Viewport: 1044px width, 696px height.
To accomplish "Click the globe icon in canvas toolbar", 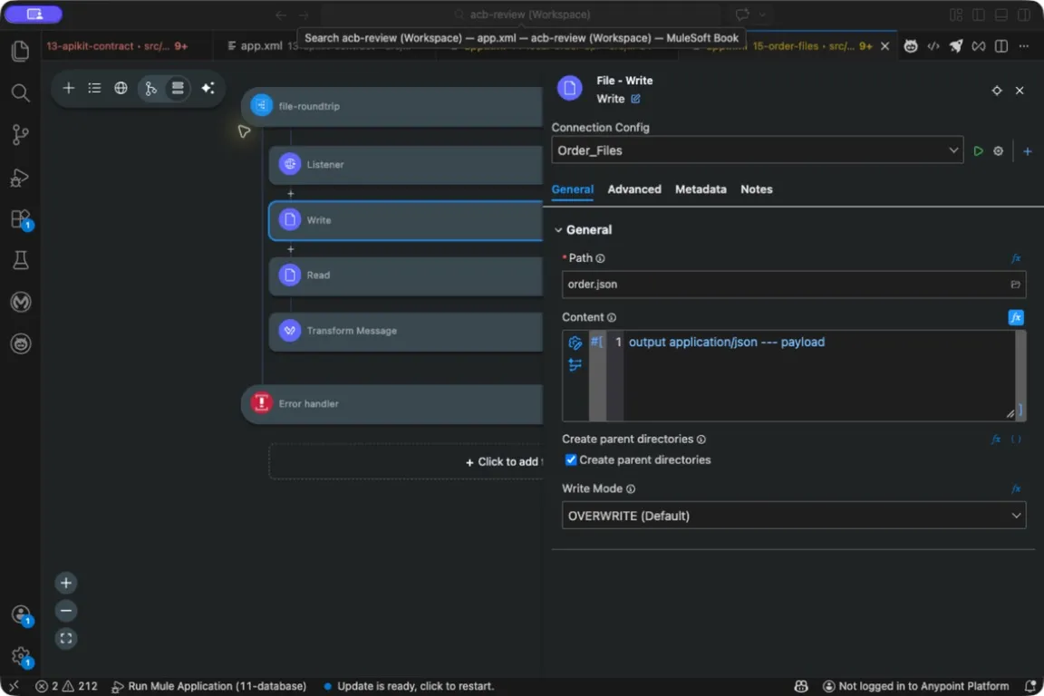I will tap(121, 88).
